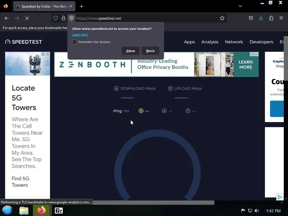Open the Firefox application menu
This screenshot has width=288, height=216.
(281, 18)
